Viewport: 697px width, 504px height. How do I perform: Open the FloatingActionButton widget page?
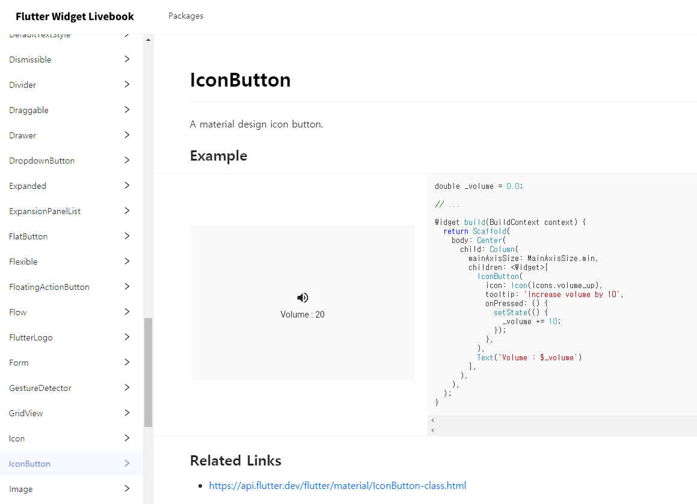pos(49,287)
